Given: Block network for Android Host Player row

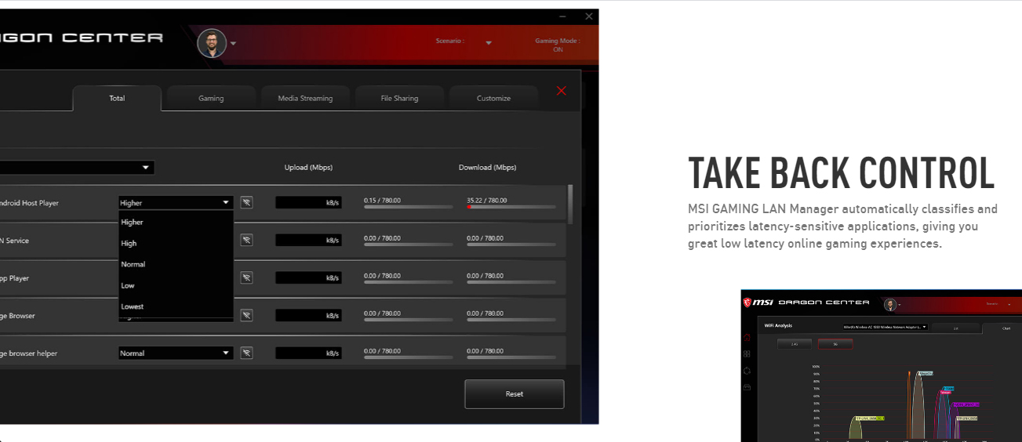Looking at the screenshot, I should click(246, 202).
